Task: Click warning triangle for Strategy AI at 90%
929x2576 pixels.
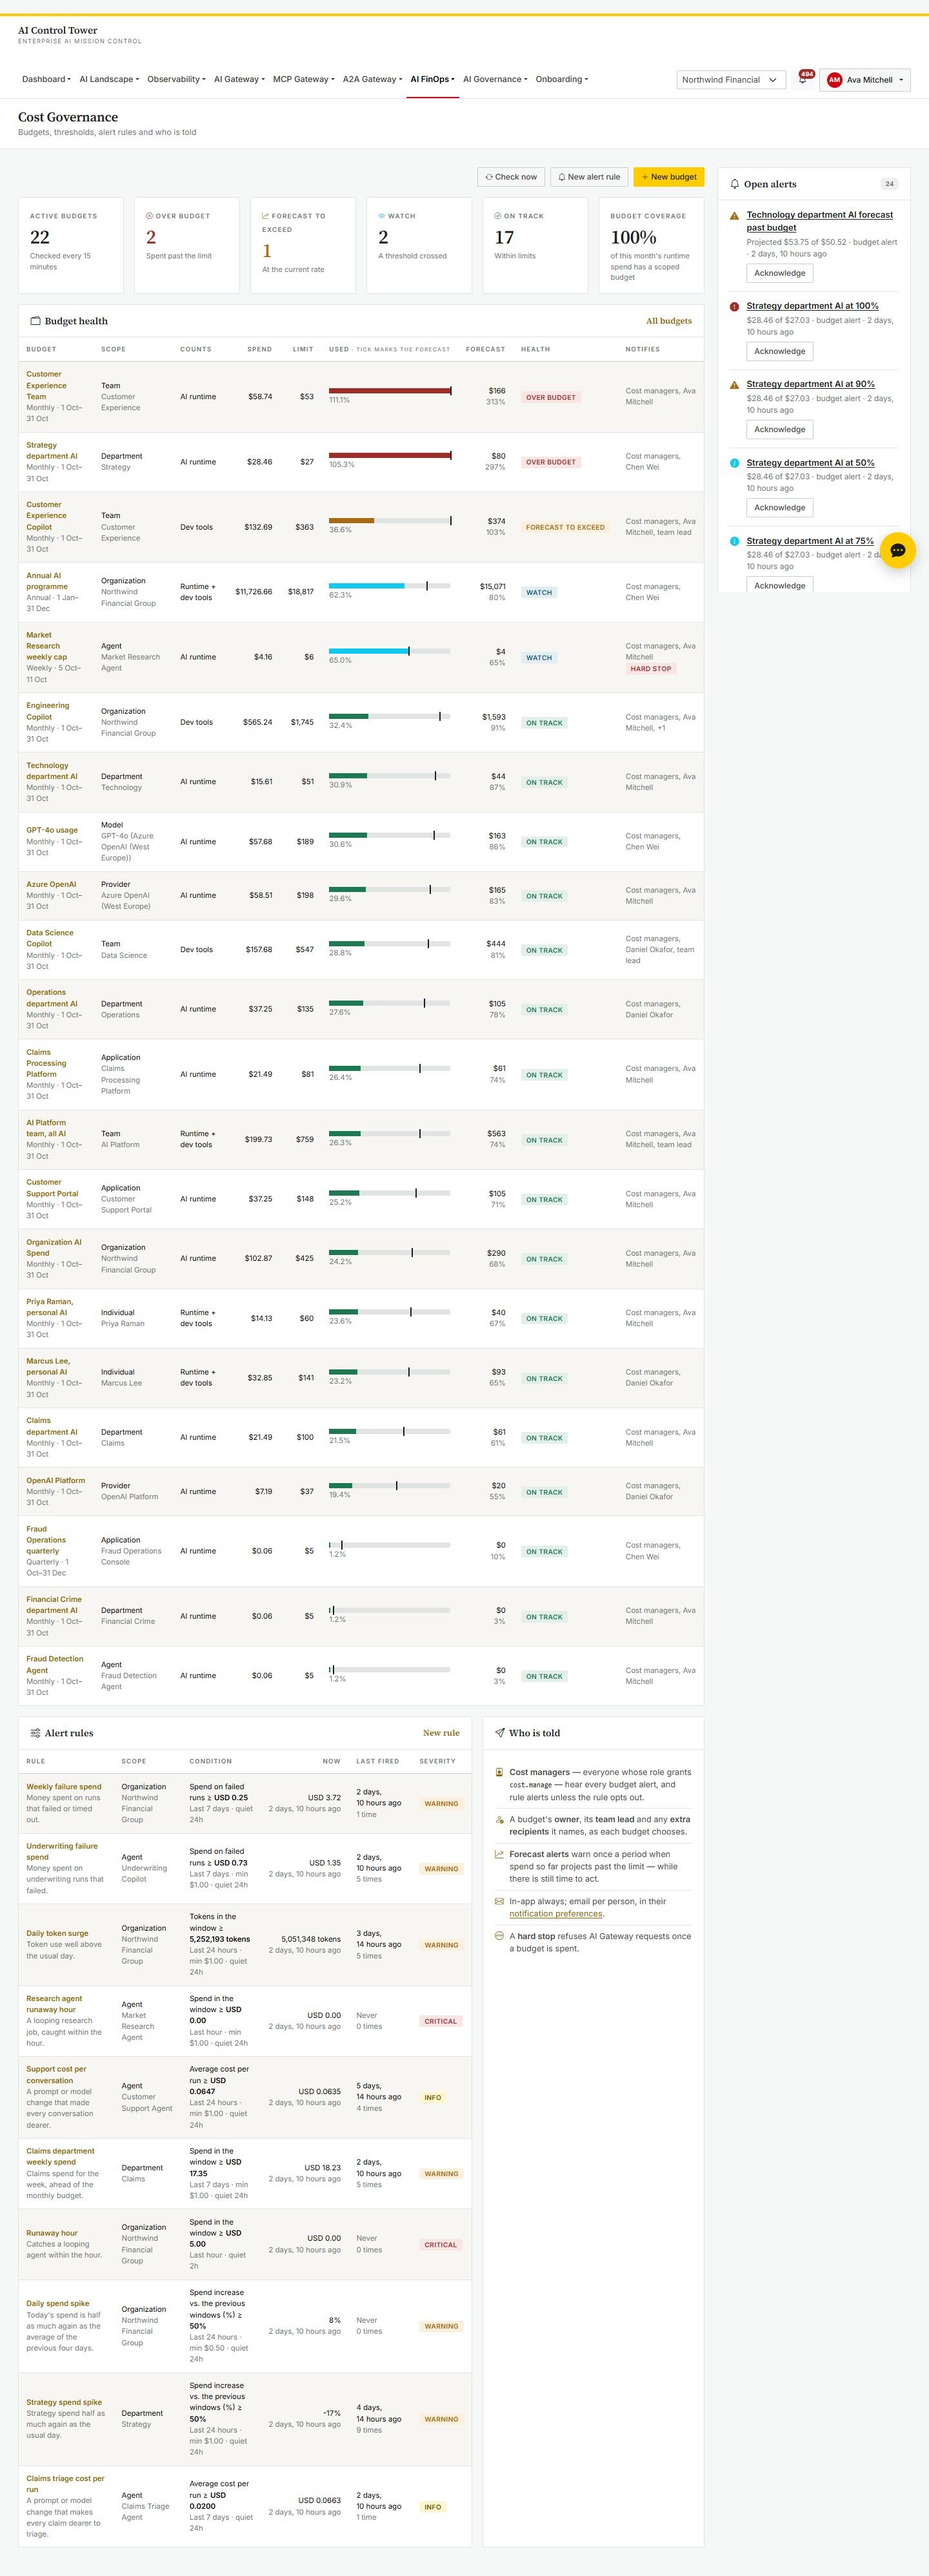Action: (x=735, y=385)
